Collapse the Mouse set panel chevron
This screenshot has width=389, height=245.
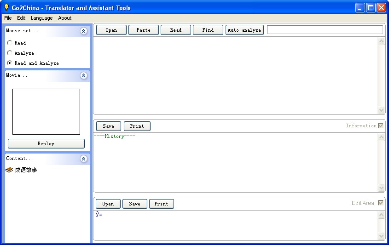coord(84,31)
